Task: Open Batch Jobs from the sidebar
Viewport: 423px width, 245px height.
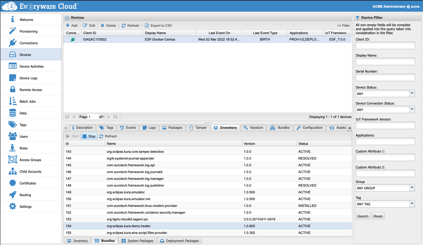Action: 28,101
